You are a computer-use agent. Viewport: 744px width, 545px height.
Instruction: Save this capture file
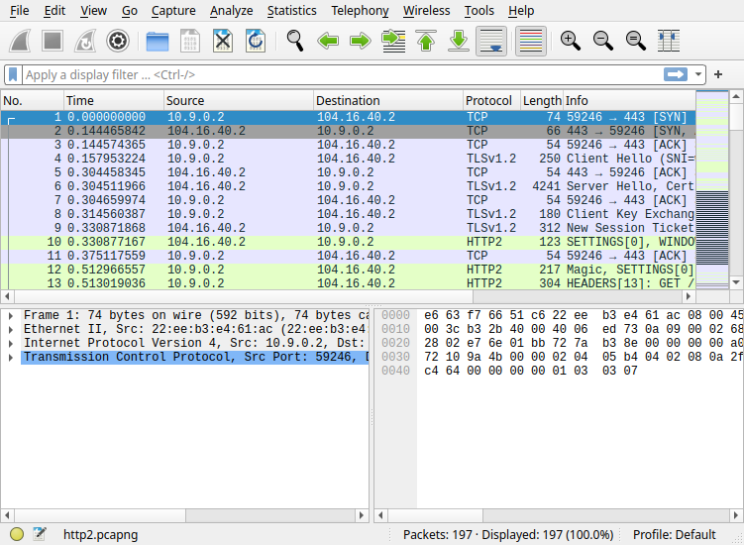[190, 41]
